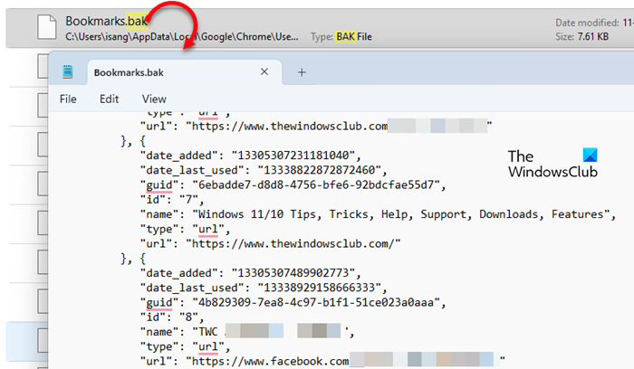
Task: Click the name line starting with TWC
Action: click(247, 332)
